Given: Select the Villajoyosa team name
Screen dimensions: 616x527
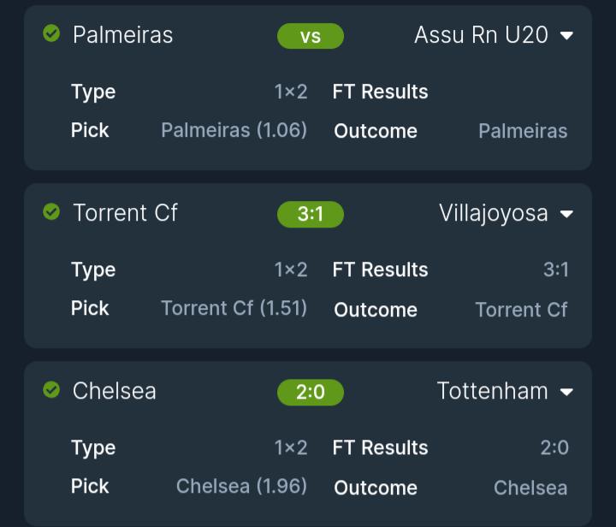Looking at the screenshot, I should 493,213.
